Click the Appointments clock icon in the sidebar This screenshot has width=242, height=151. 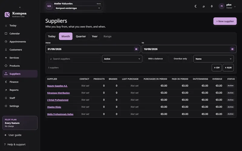pos(6,42)
